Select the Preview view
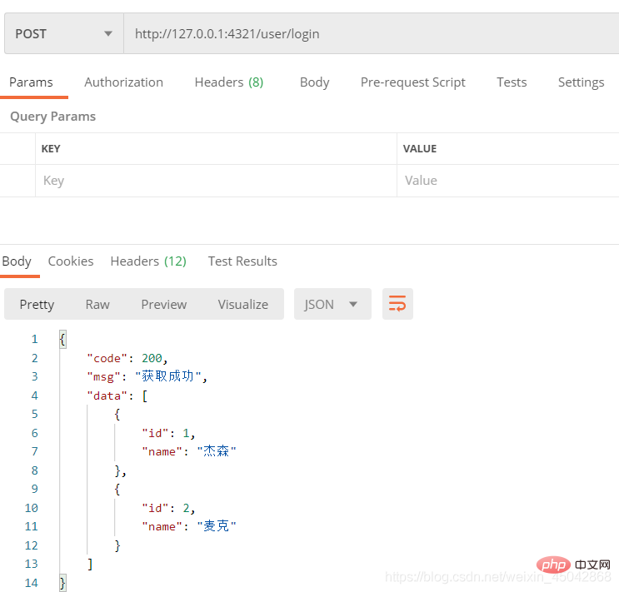This screenshot has width=619, height=592. [x=164, y=304]
